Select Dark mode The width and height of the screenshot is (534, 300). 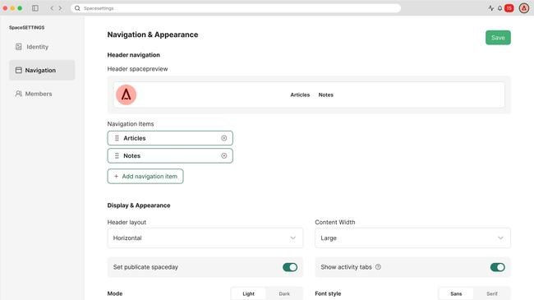pos(284,293)
